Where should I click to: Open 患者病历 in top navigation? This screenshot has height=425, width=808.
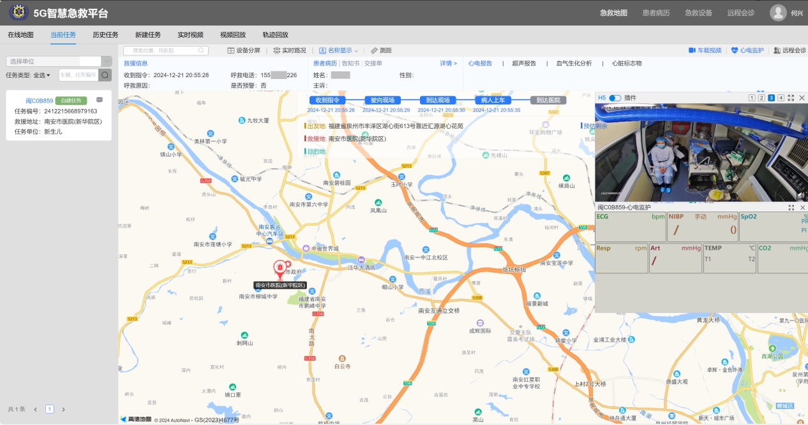(x=656, y=13)
